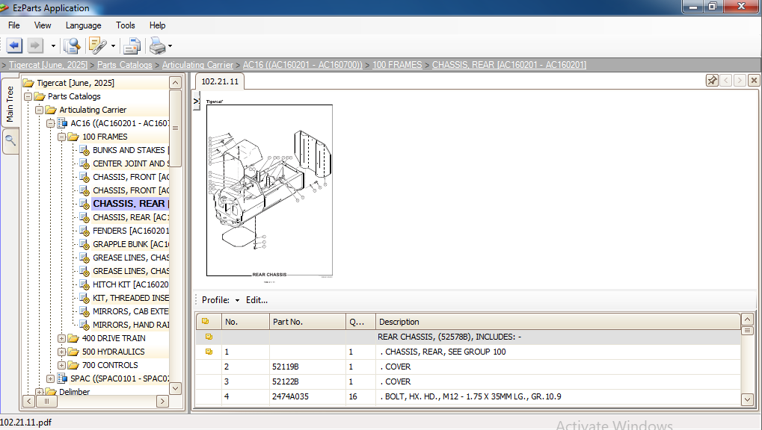Open the View menu
The height and width of the screenshot is (430, 762).
pos(43,25)
